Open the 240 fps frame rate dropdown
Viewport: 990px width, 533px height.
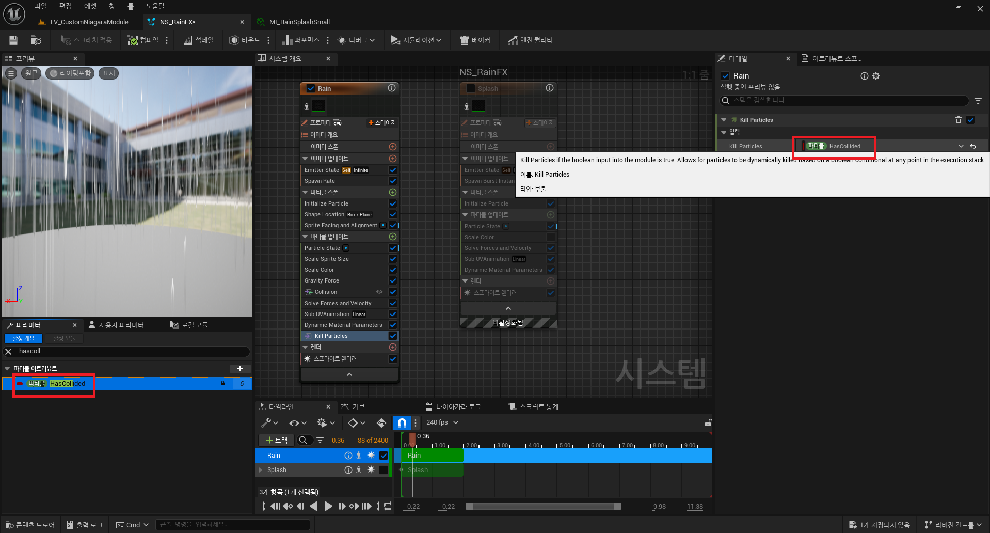click(442, 422)
